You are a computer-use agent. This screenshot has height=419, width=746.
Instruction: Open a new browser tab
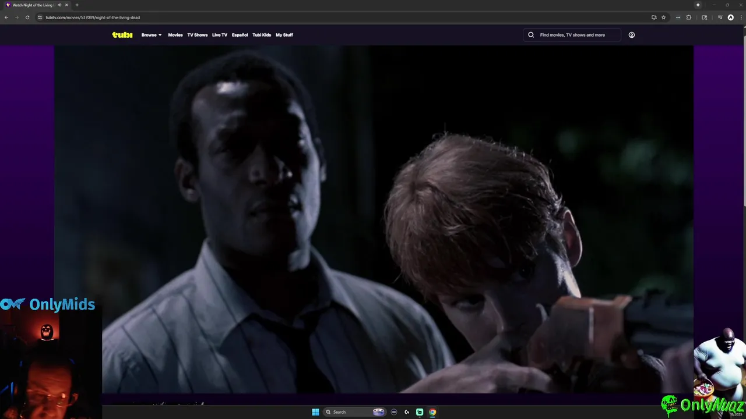(77, 5)
